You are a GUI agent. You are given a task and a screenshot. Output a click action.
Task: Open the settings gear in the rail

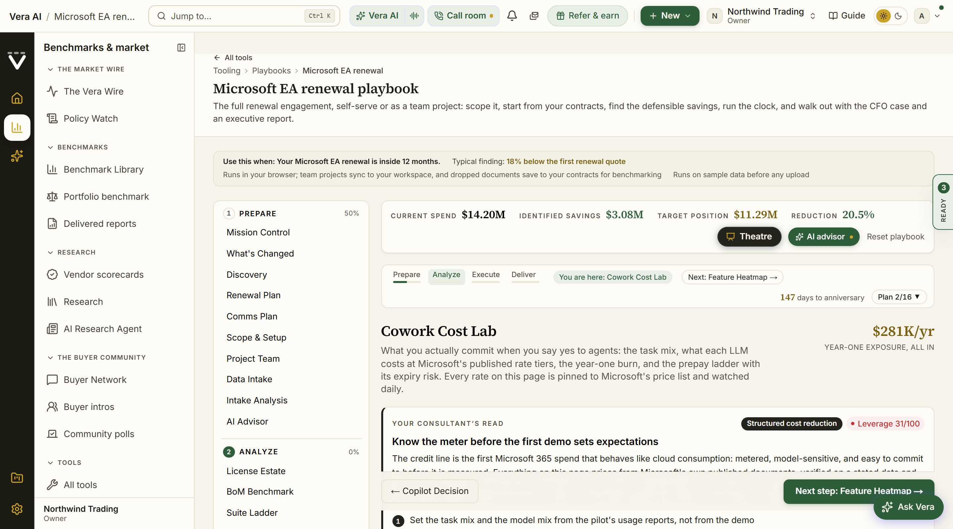17,509
